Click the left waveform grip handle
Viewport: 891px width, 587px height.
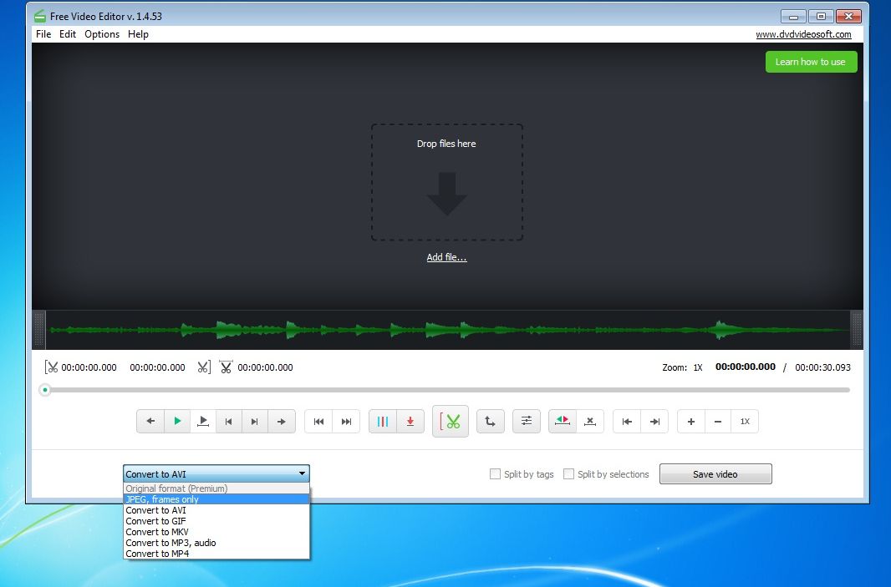click(x=38, y=329)
